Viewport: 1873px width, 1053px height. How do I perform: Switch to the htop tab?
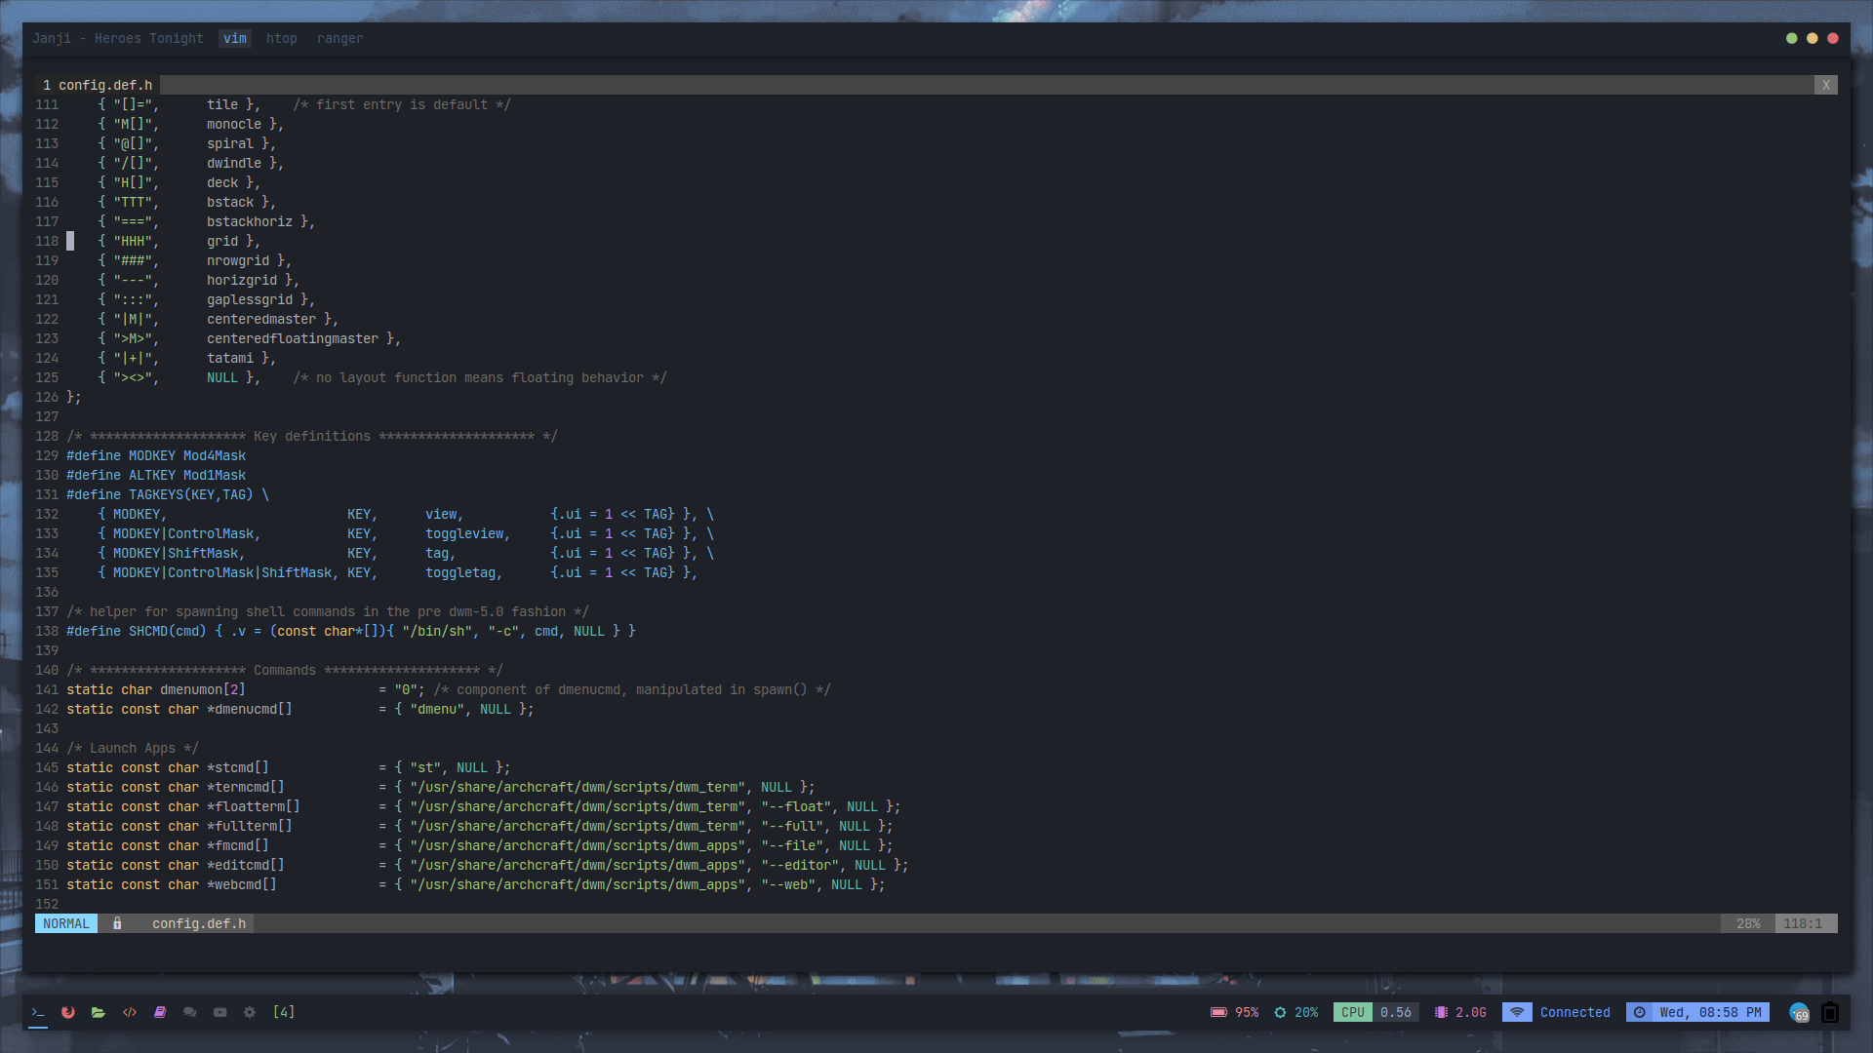(281, 39)
